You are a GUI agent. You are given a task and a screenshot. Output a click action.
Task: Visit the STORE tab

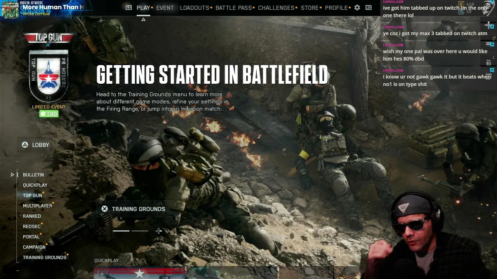[x=310, y=8]
